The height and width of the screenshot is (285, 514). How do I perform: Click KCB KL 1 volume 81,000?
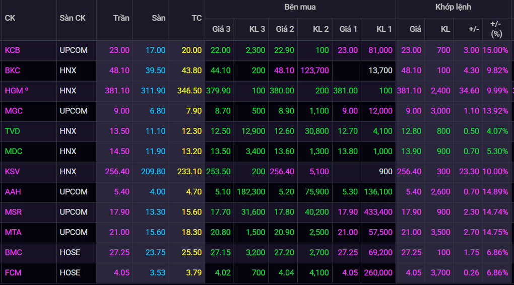coord(380,50)
